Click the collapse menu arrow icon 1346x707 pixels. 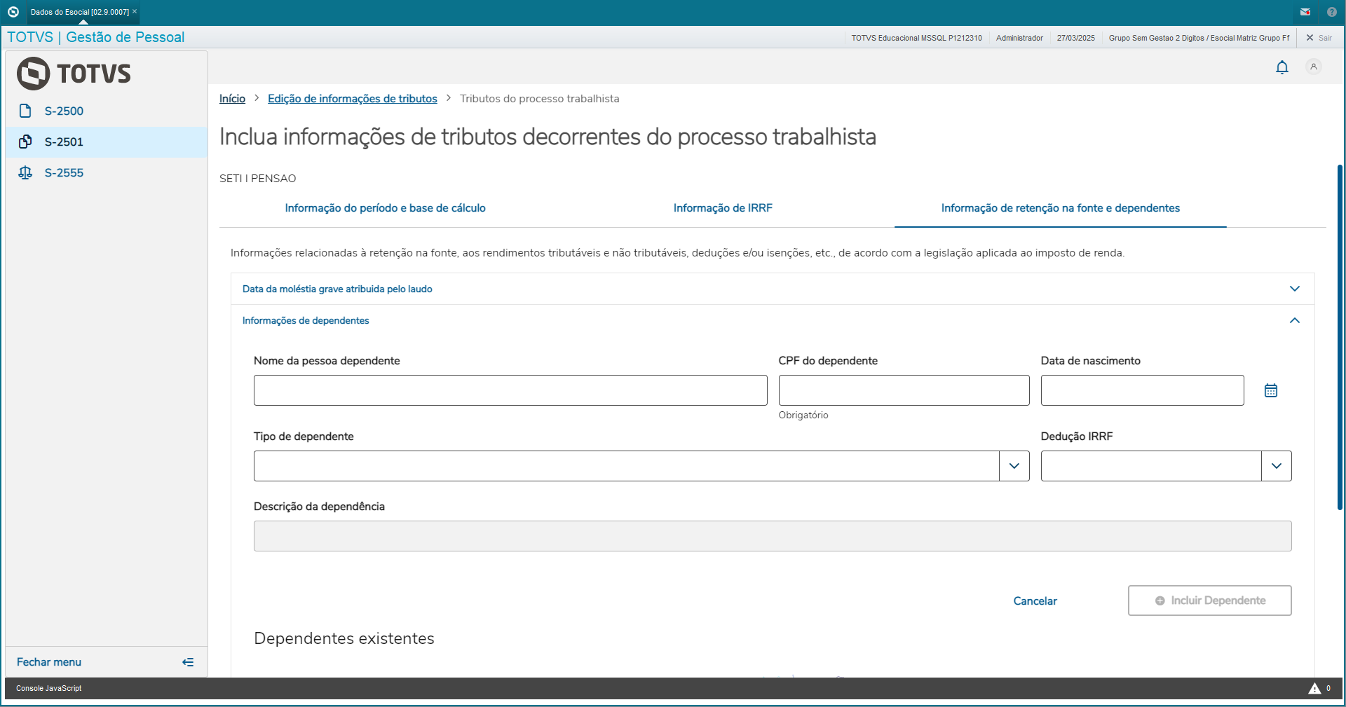pos(188,662)
